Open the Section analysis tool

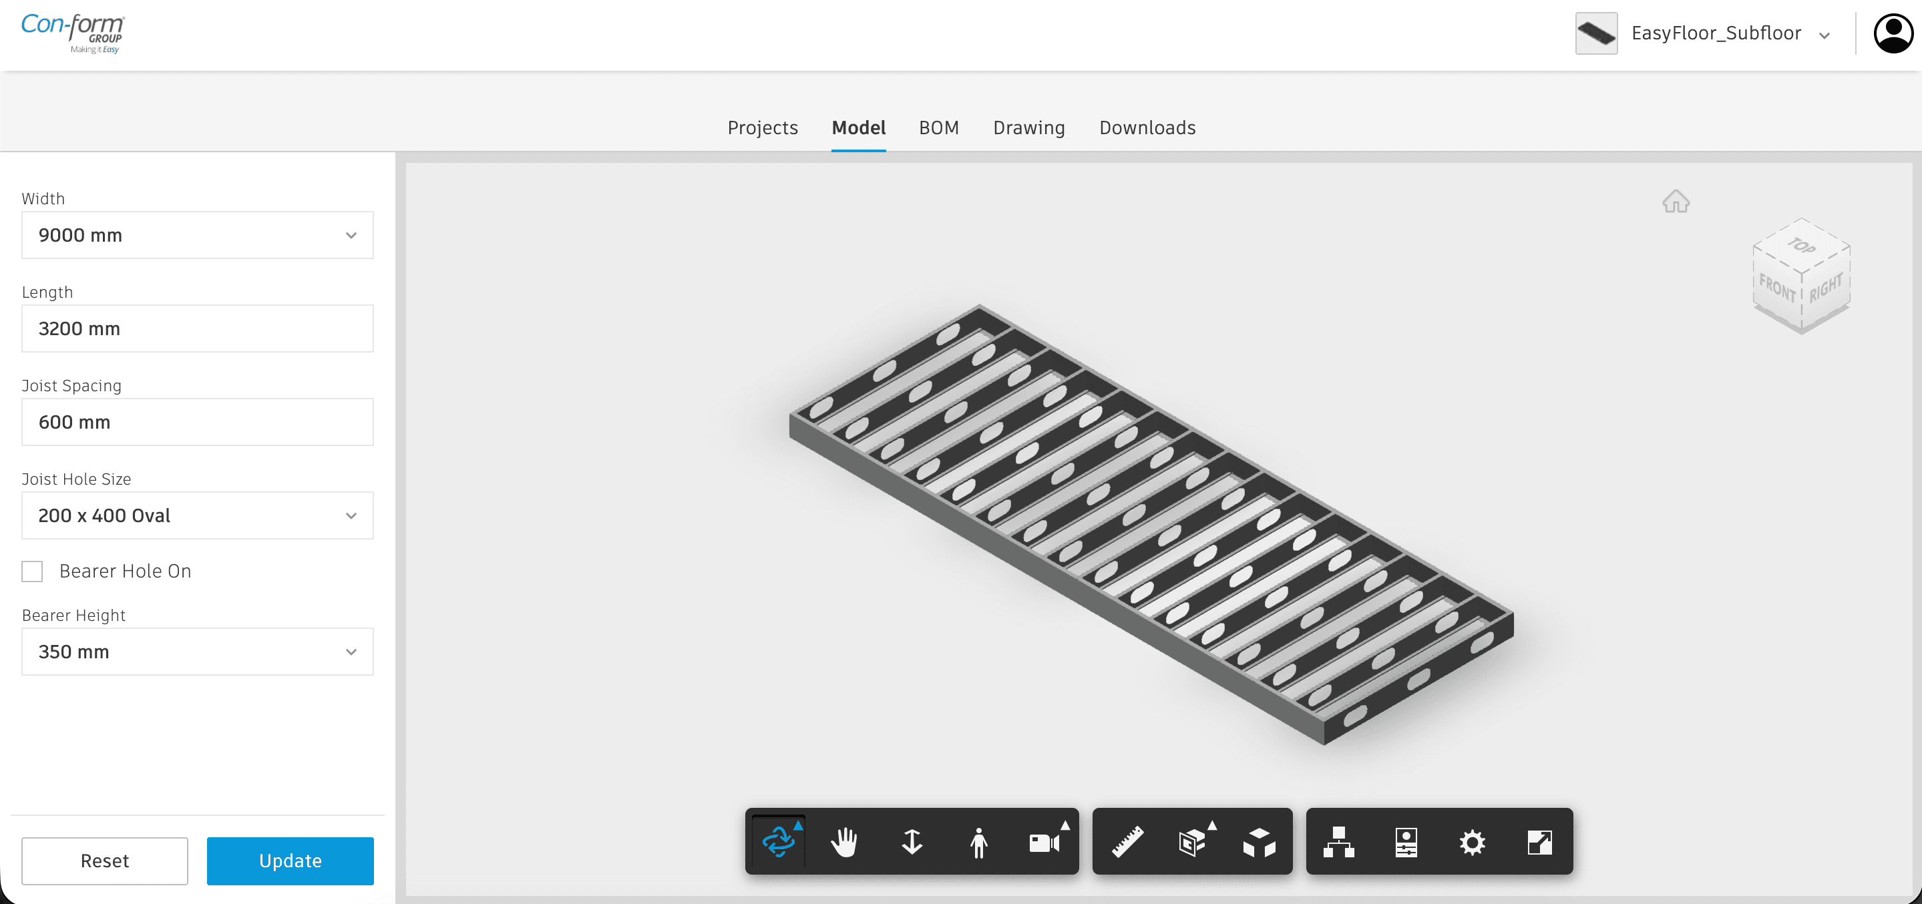(x=1192, y=841)
